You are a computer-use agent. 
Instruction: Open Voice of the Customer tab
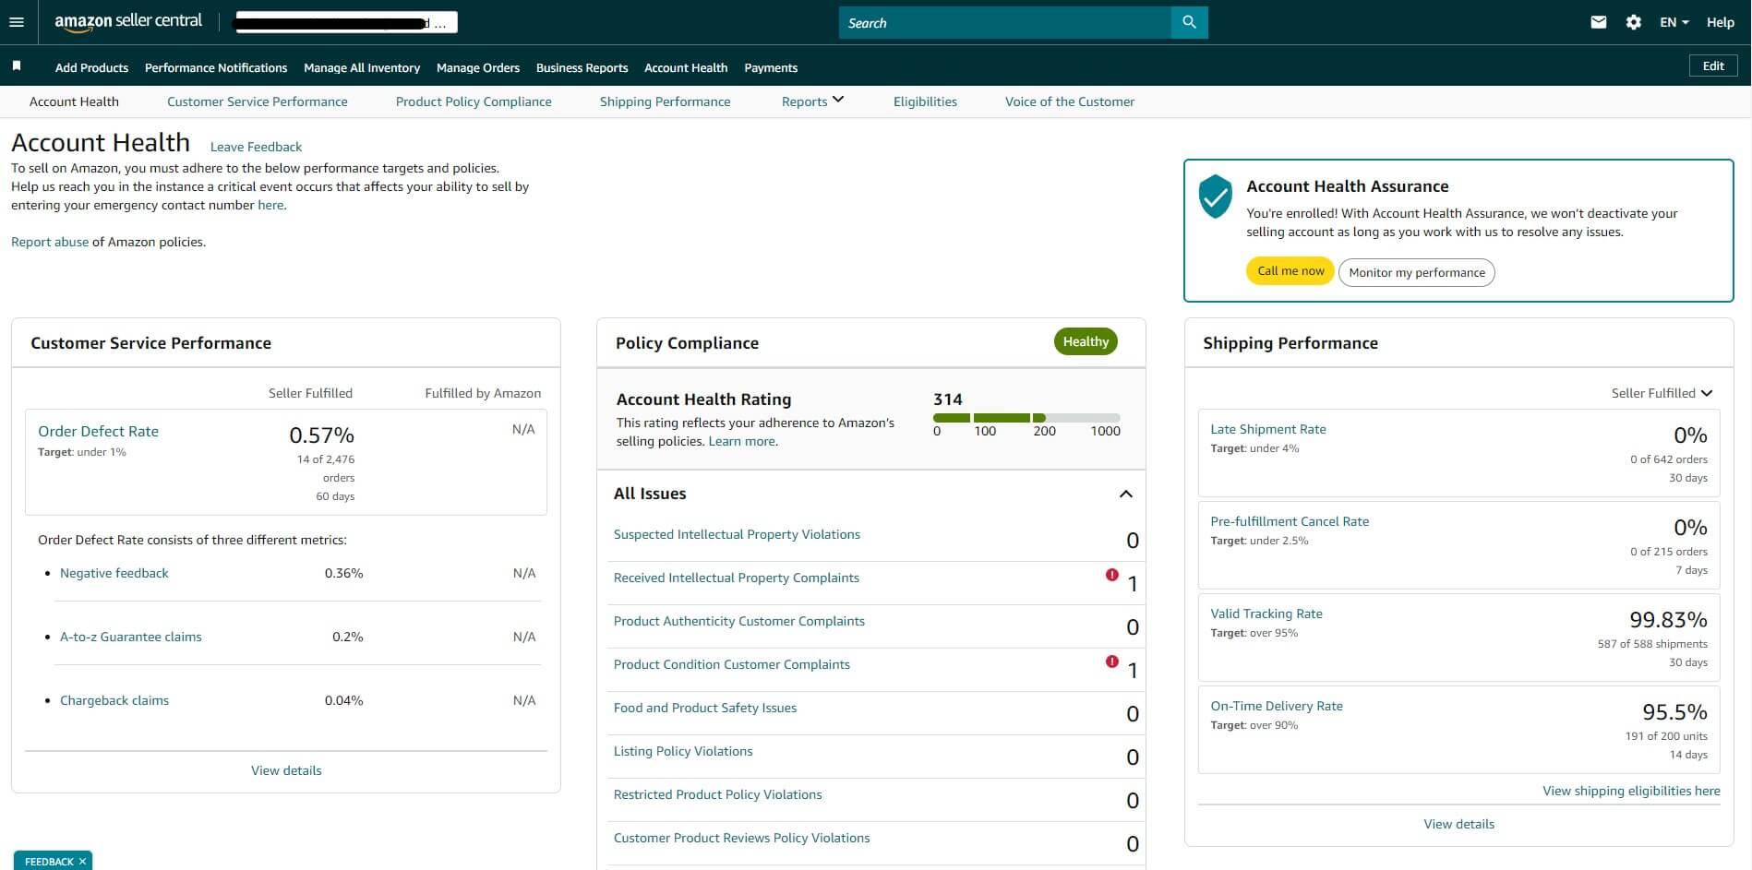(x=1070, y=101)
